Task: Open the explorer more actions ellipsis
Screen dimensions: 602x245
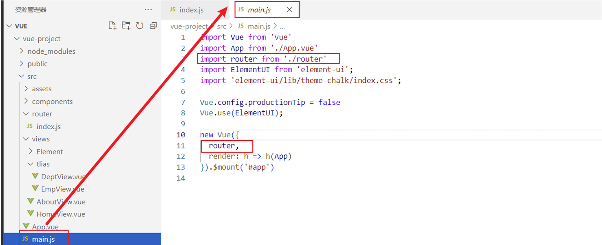Action: tap(148, 9)
